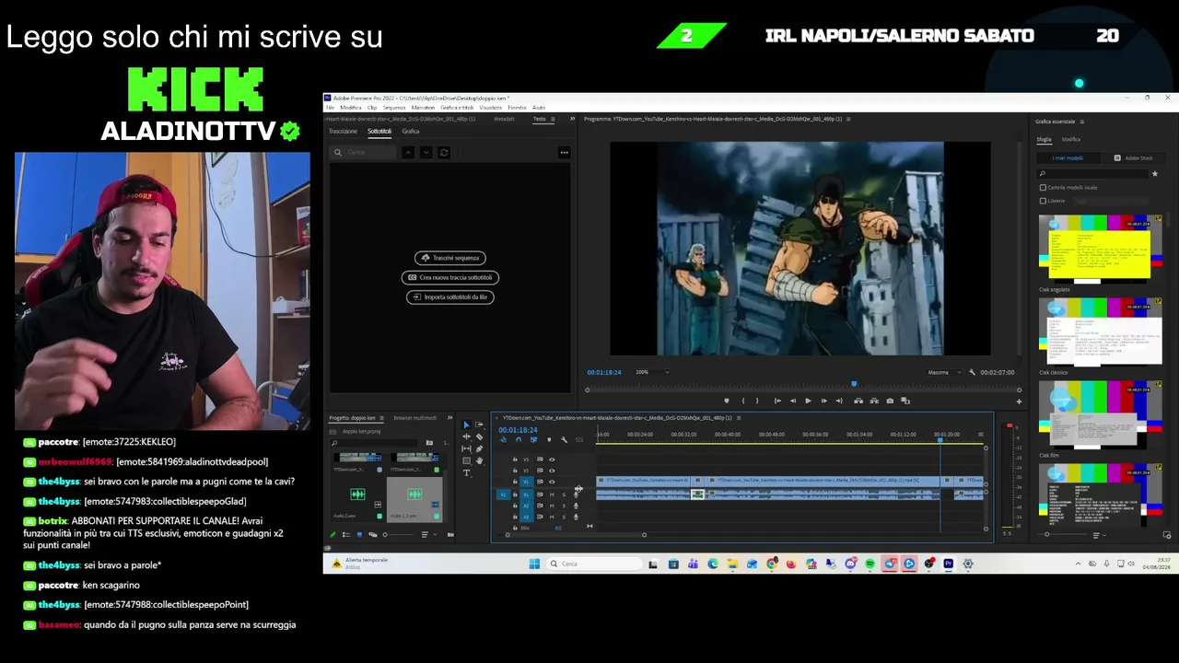The height and width of the screenshot is (663, 1179).
Task: Open the timeline sequence panel menu
Action: point(740,418)
